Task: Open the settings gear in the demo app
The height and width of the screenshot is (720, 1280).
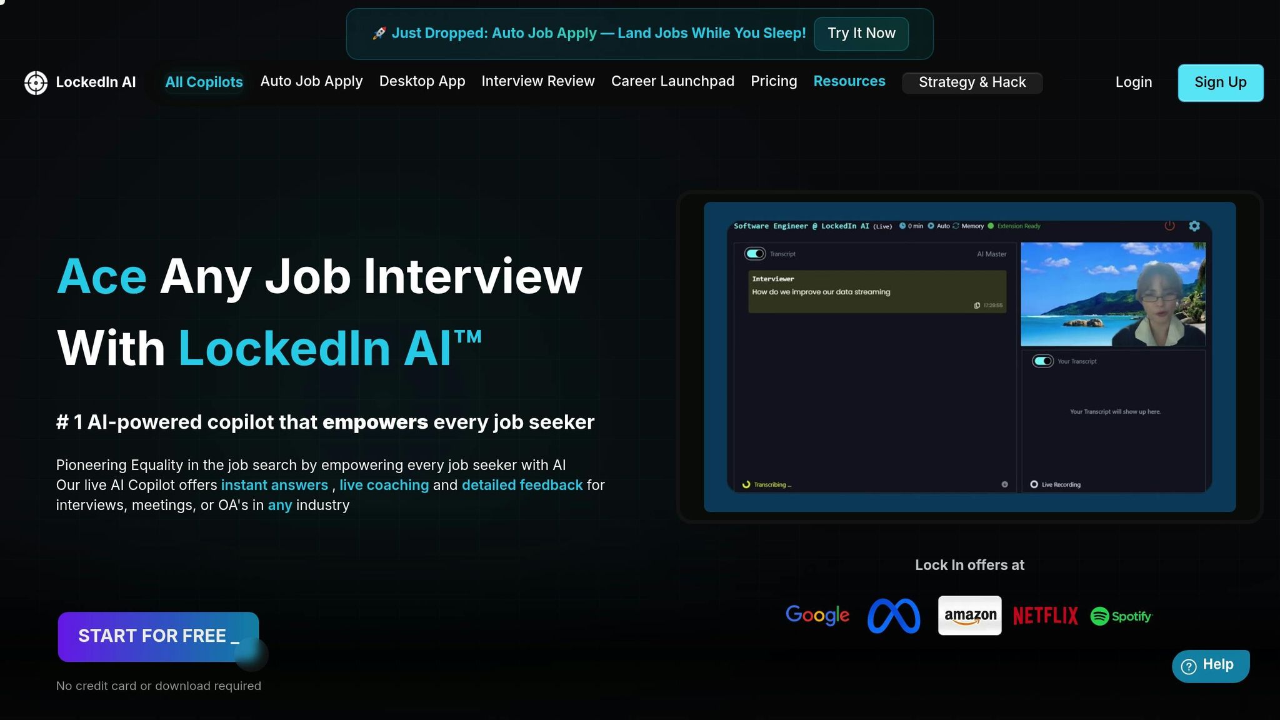Action: click(1194, 226)
